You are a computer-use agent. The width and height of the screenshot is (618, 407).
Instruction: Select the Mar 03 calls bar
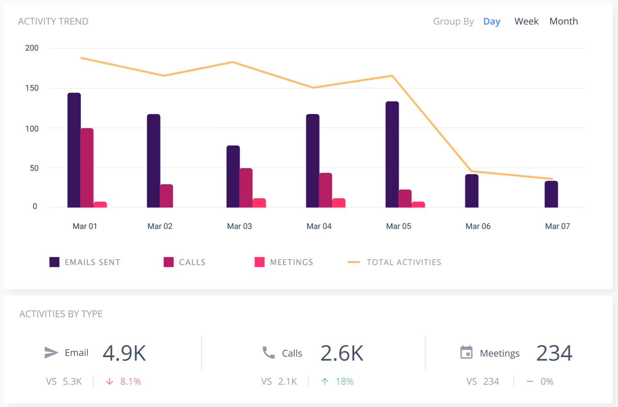(x=246, y=188)
